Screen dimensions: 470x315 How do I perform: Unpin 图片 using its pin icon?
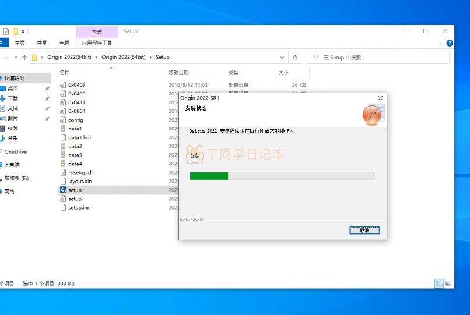coord(47,119)
